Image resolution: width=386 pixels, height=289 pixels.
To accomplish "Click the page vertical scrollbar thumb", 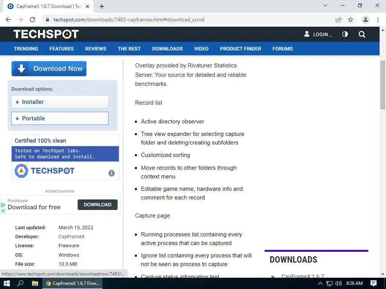I will pyautogui.click(x=383, y=85).
